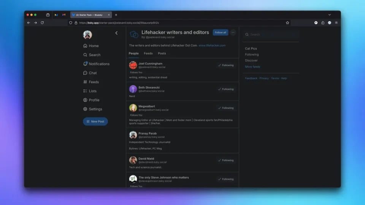Open the www.lifehacker.com link
This screenshot has width=365, height=205.
pyautogui.click(x=212, y=46)
